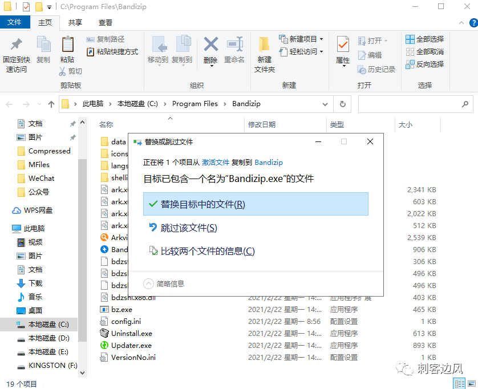Open Help question mark icon

point(474,23)
